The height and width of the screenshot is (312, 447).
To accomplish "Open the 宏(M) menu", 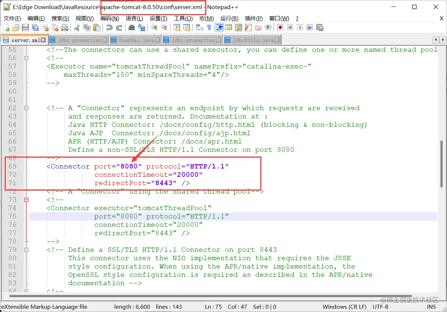I will [206, 18].
